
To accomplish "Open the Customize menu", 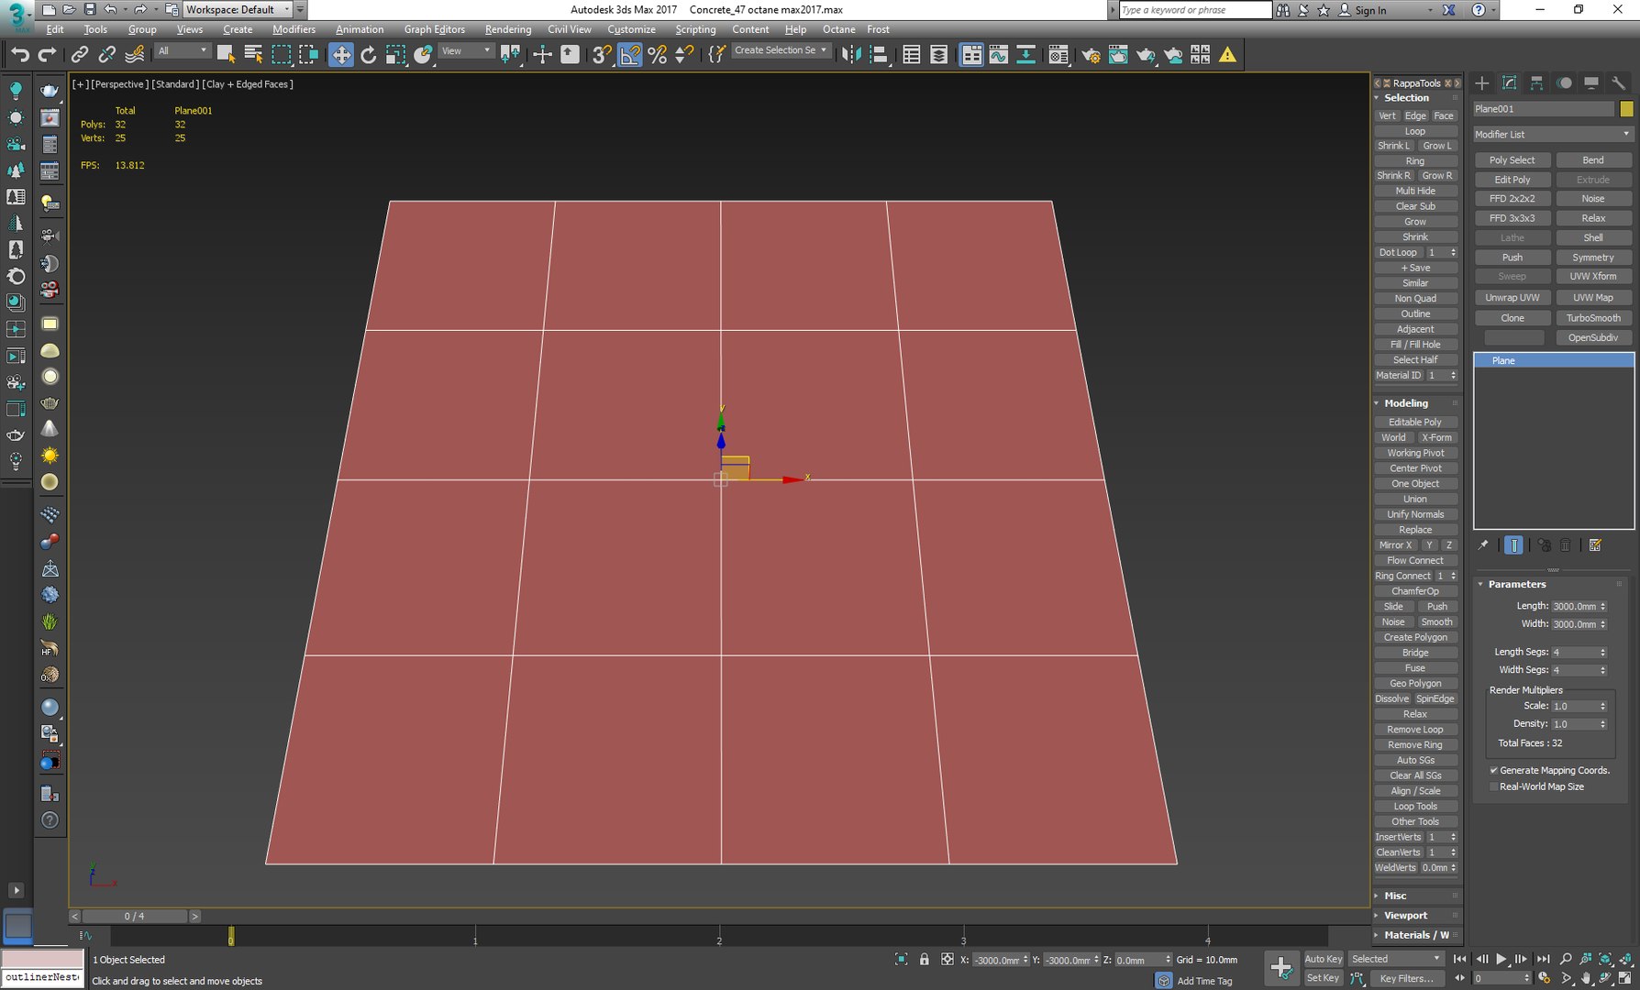I will click(x=631, y=29).
